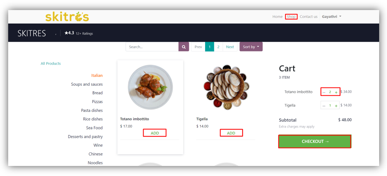Decrease Totano imbottito quantity with minus
The height and width of the screenshot is (176, 387).
click(324, 92)
